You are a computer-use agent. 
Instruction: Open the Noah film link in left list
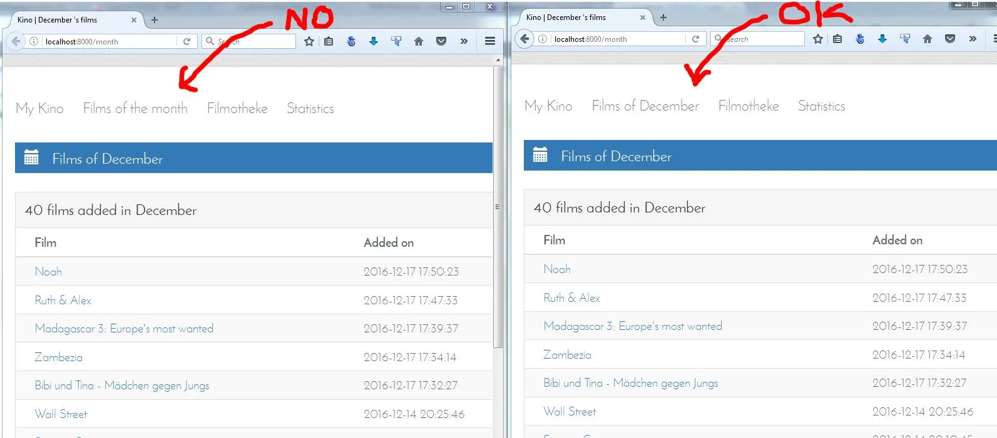coord(48,271)
